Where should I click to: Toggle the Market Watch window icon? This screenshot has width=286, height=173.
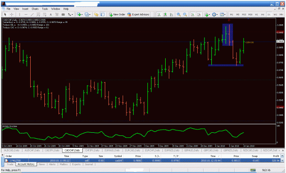pos(96,15)
